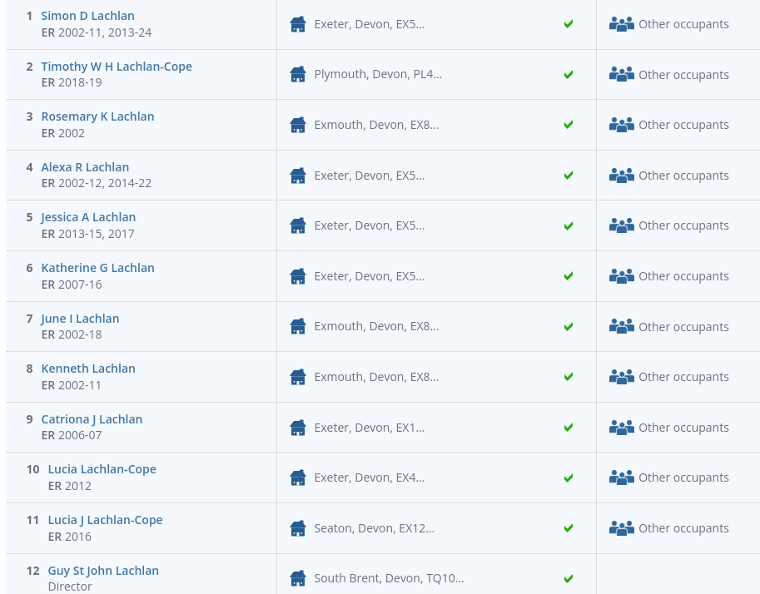
Task: View other occupants for Simon D Lachlan
Action: tap(683, 24)
